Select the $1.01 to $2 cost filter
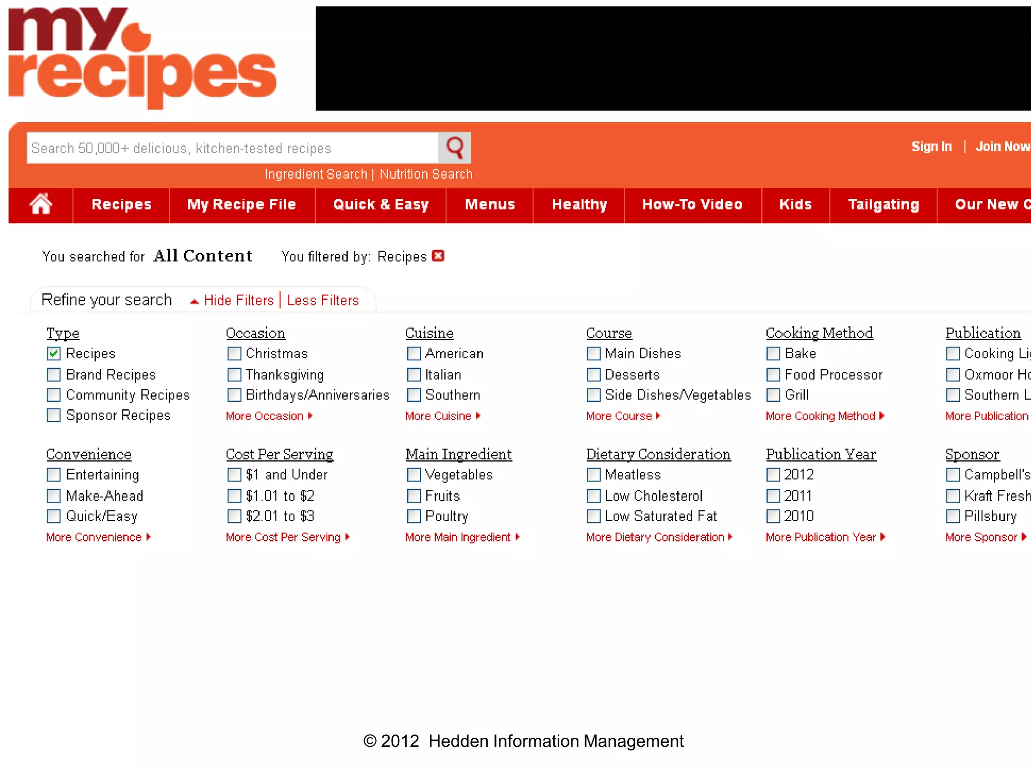The width and height of the screenshot is (1031, 773). (234, 496)
